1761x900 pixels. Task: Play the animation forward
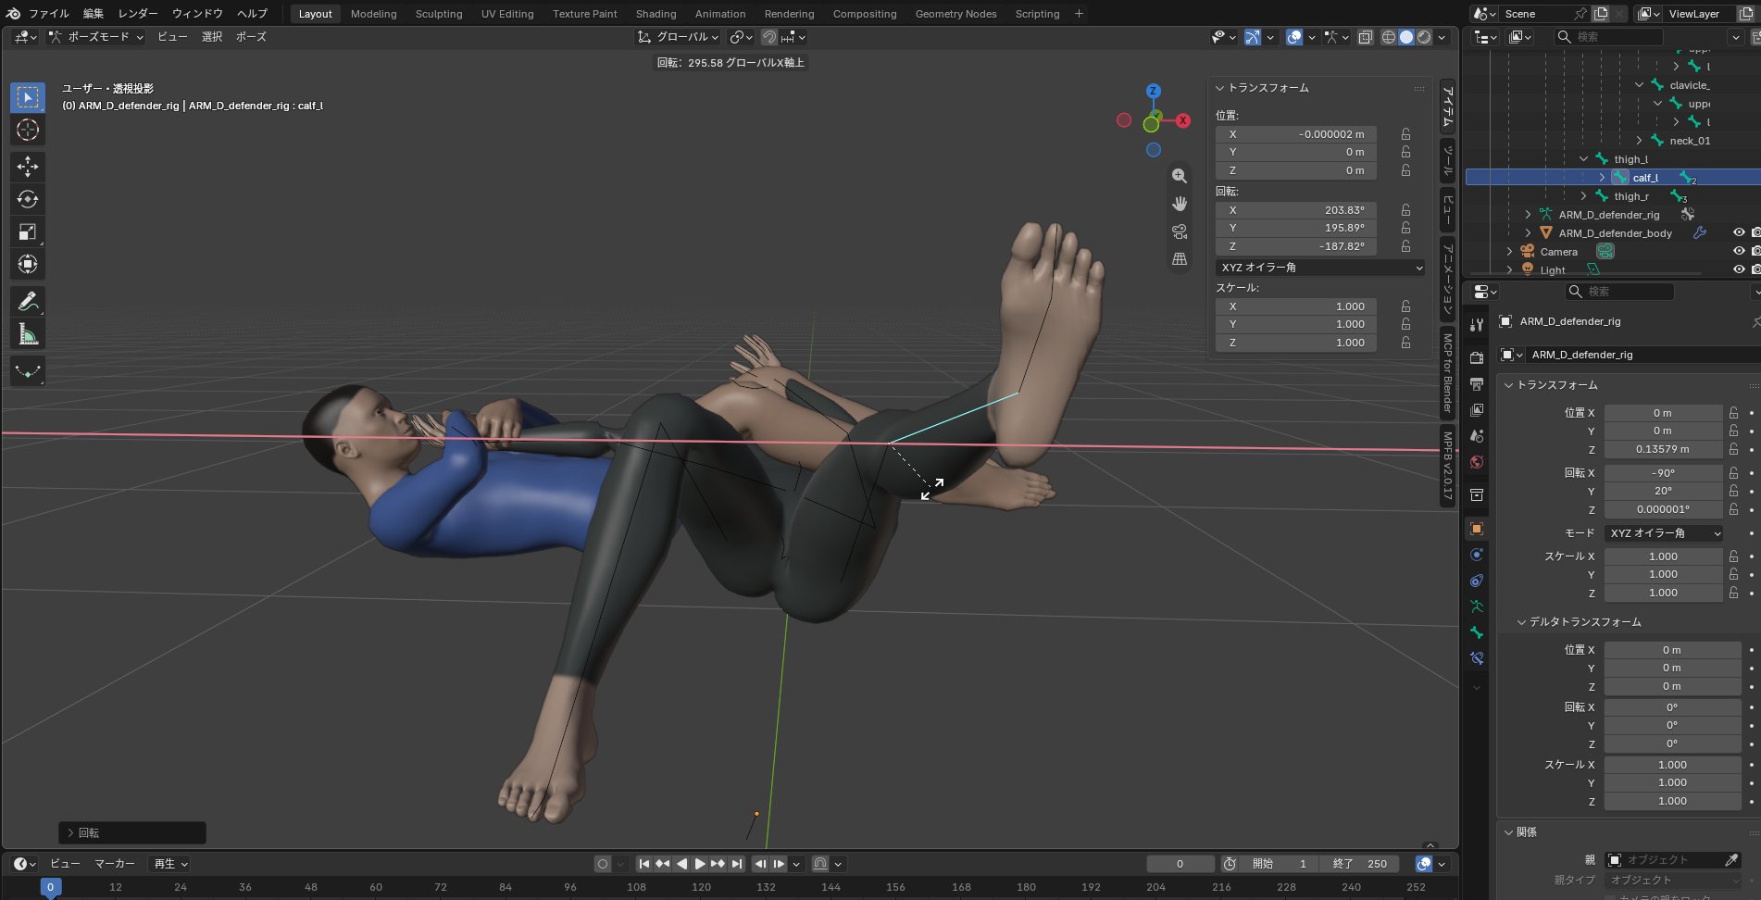[700, 864]
